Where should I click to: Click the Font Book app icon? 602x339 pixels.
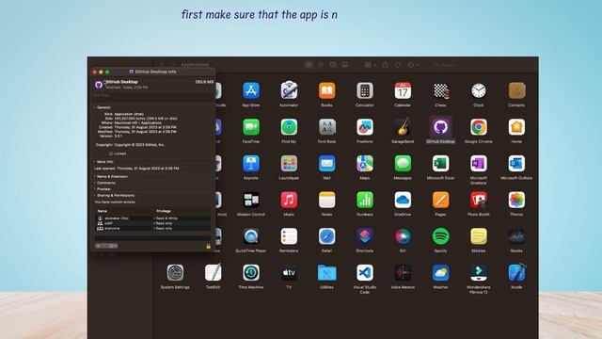(x=326, y=127)
